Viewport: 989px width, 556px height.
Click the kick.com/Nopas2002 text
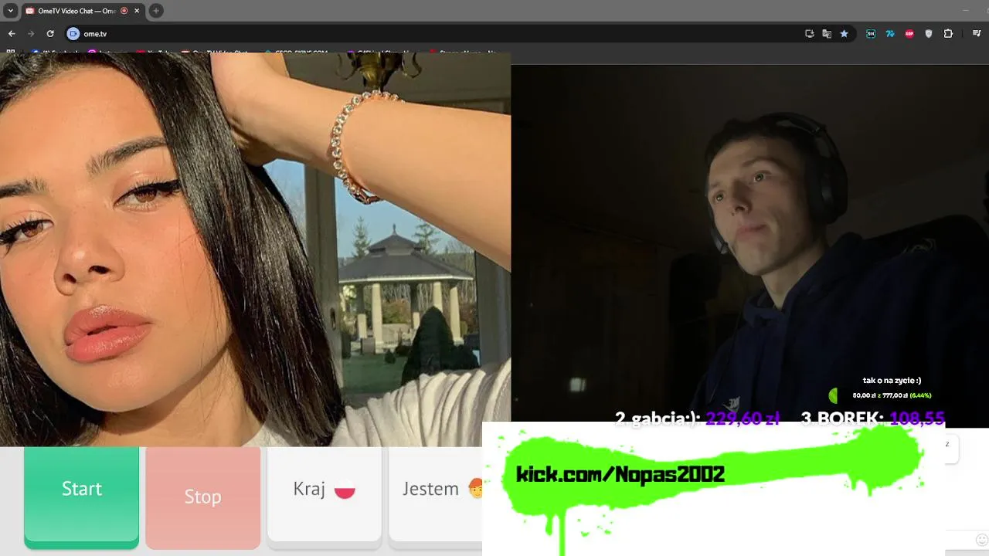(620, 474)
